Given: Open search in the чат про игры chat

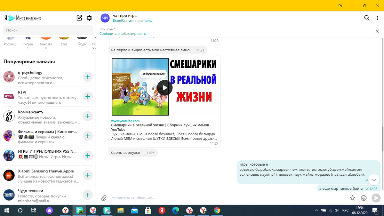Looking at the screenshot, I should point(367,18).
